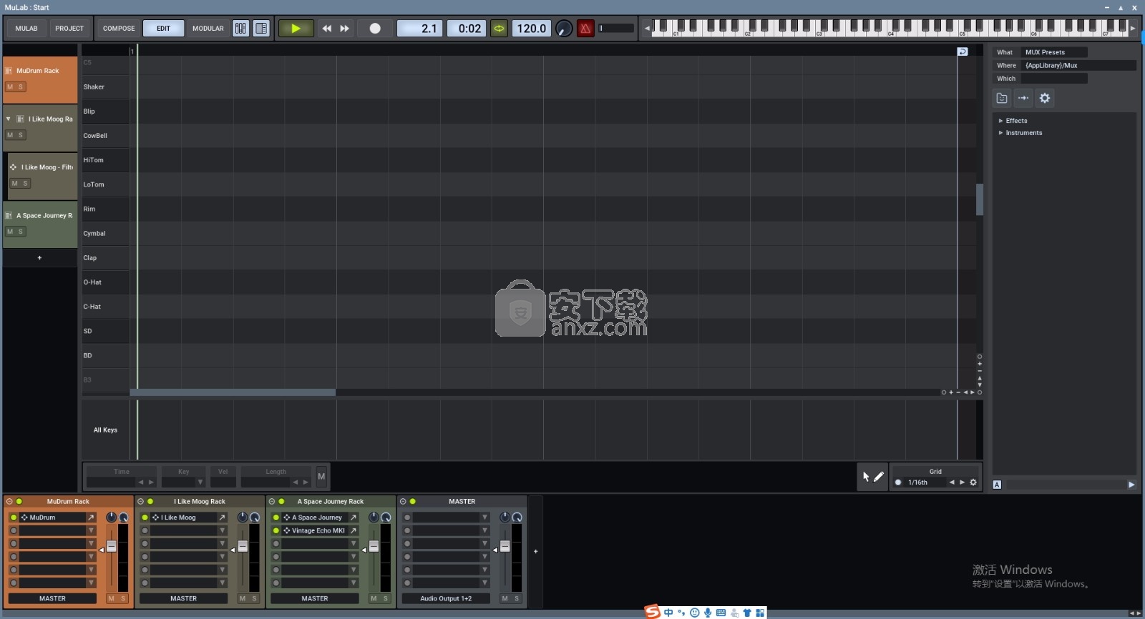1145x619 pixels.
Task: Click the vertical scrollbar of the note editor
Action: click(980, 199)
